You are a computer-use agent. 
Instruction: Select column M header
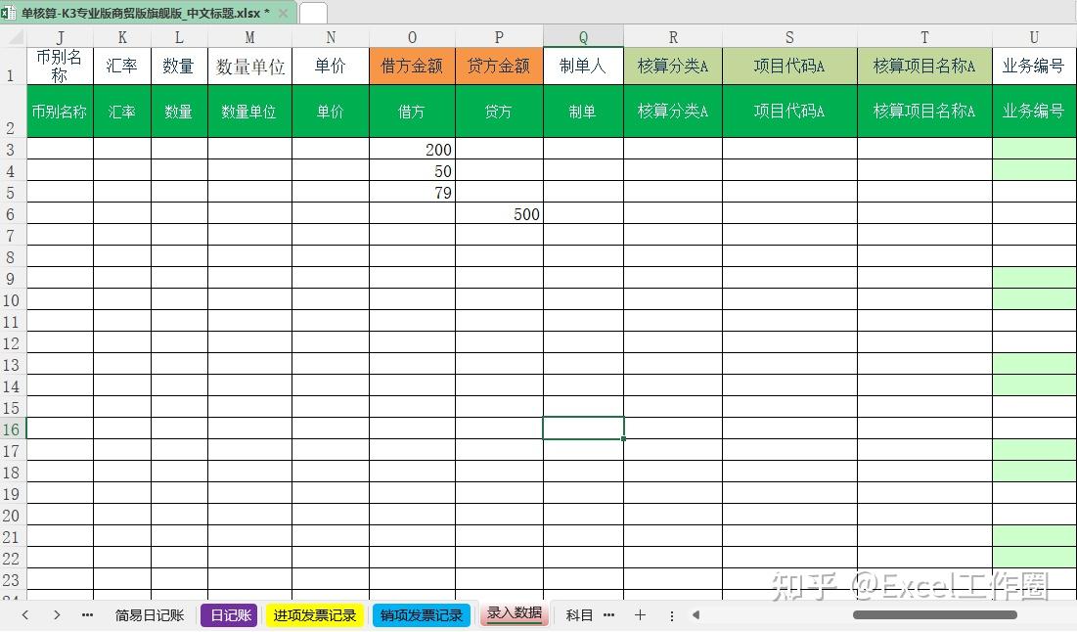(x=250, y=37)
